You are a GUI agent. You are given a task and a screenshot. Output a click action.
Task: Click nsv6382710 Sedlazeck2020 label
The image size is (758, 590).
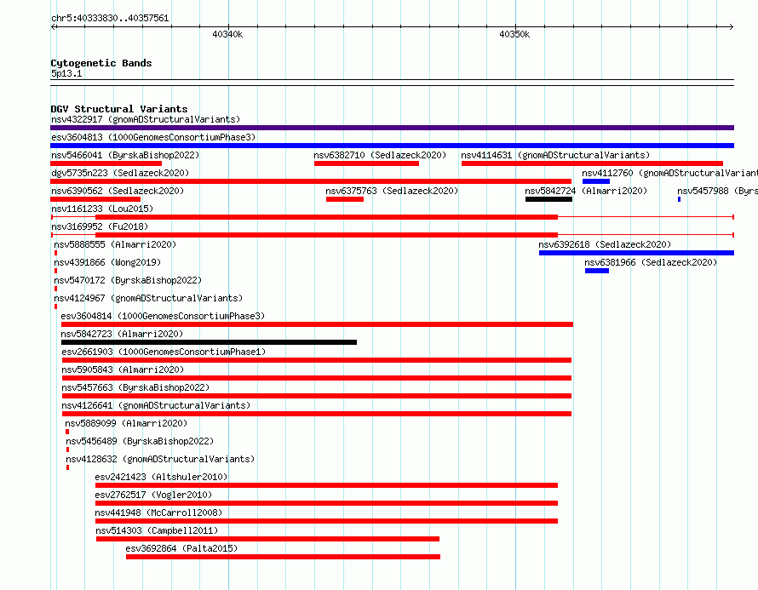pyautogui.click(x=380, y=155)
